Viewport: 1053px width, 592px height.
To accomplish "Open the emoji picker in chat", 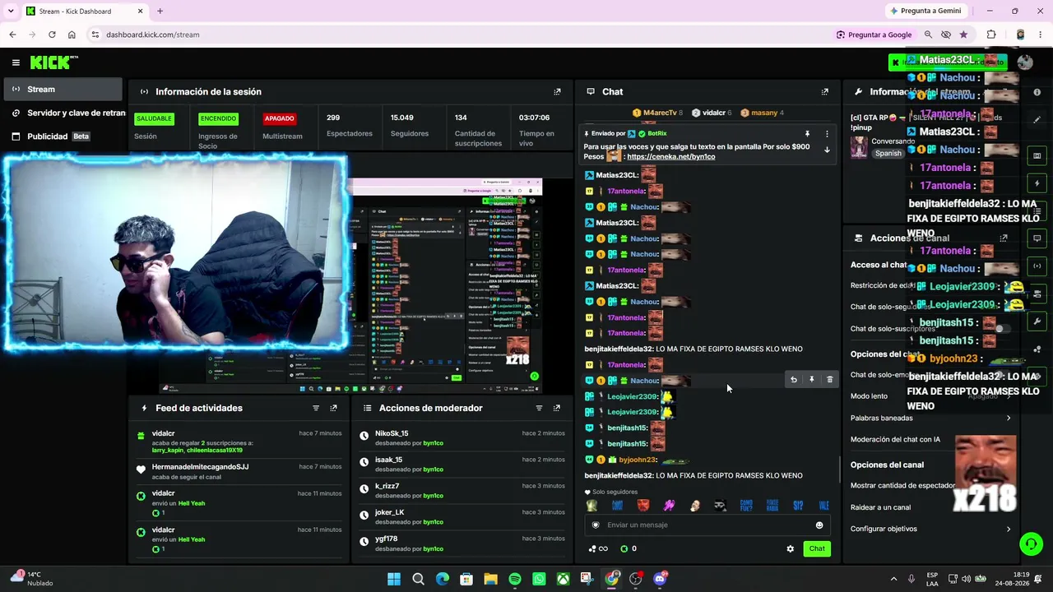I will [x=819, y=525].
